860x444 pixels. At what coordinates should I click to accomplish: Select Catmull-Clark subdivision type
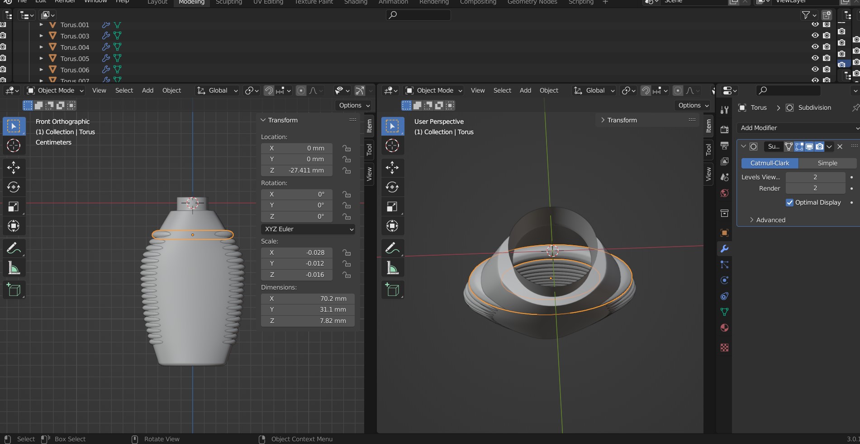770,163
